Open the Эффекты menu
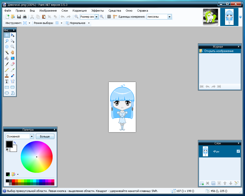245x196 pixels. coord(98,11)
